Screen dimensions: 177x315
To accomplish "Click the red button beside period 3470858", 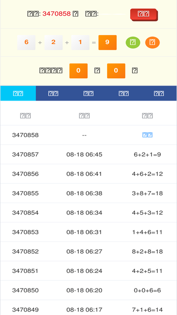I will (x=144, y=15).
